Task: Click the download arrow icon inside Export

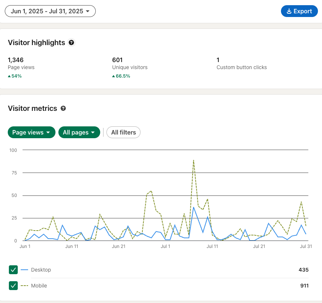Action: click(289, 11)
